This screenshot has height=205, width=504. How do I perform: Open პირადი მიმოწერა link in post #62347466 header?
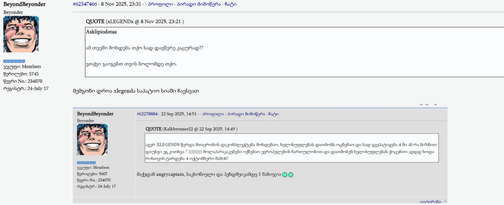pyautogui.click(x=199, y=4)
